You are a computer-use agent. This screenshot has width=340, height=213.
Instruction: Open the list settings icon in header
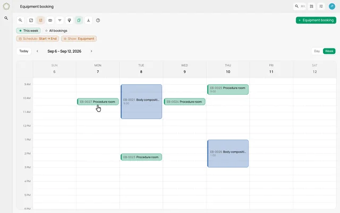(321, 6)
